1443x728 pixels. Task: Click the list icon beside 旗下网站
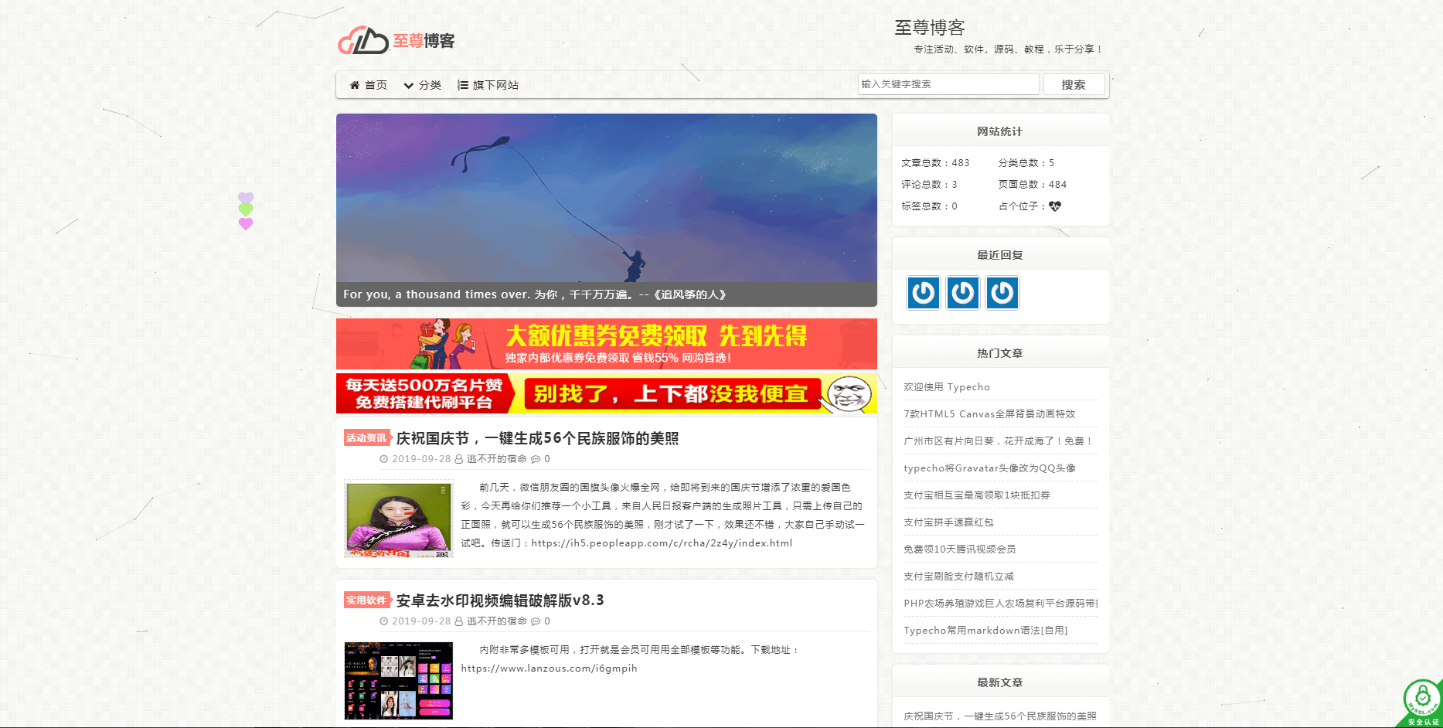[462, 85]
